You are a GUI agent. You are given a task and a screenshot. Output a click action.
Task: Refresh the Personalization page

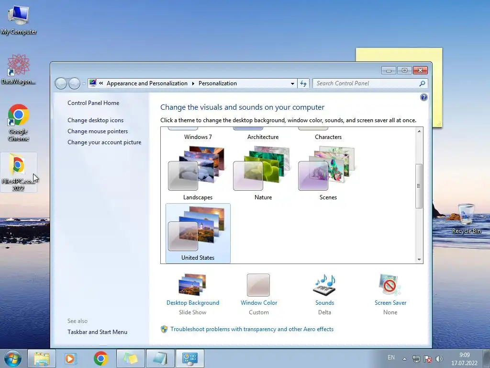coord(303,83)
